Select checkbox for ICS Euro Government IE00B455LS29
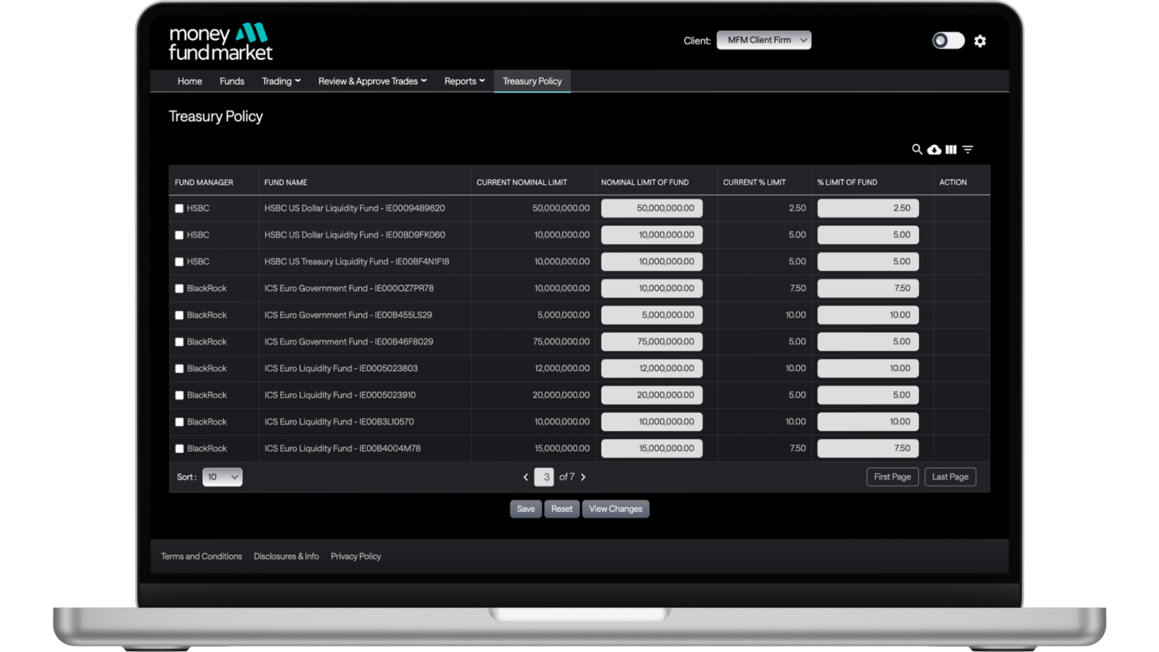This screenshot has height=652, width=1159. pyautogui.click(x=179, y=315)
